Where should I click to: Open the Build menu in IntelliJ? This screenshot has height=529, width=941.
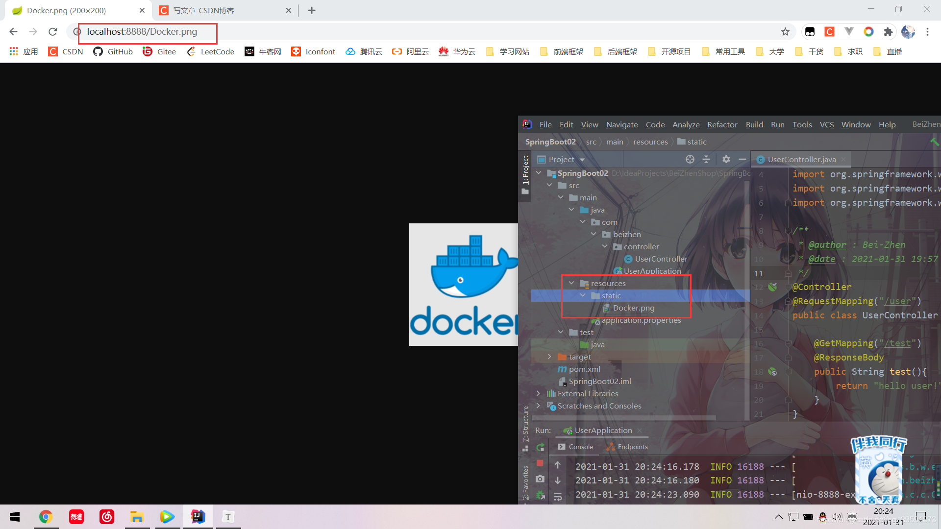pyautogui.click(x=754, y=124)
